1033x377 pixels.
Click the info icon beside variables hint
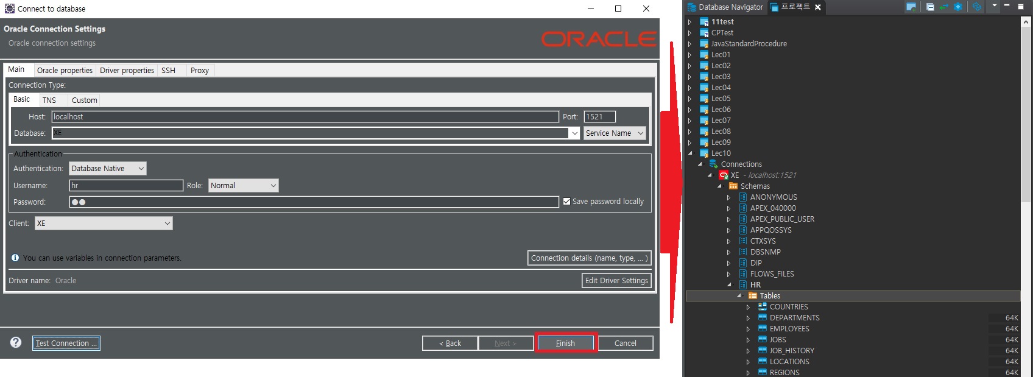tap(15, 258)
